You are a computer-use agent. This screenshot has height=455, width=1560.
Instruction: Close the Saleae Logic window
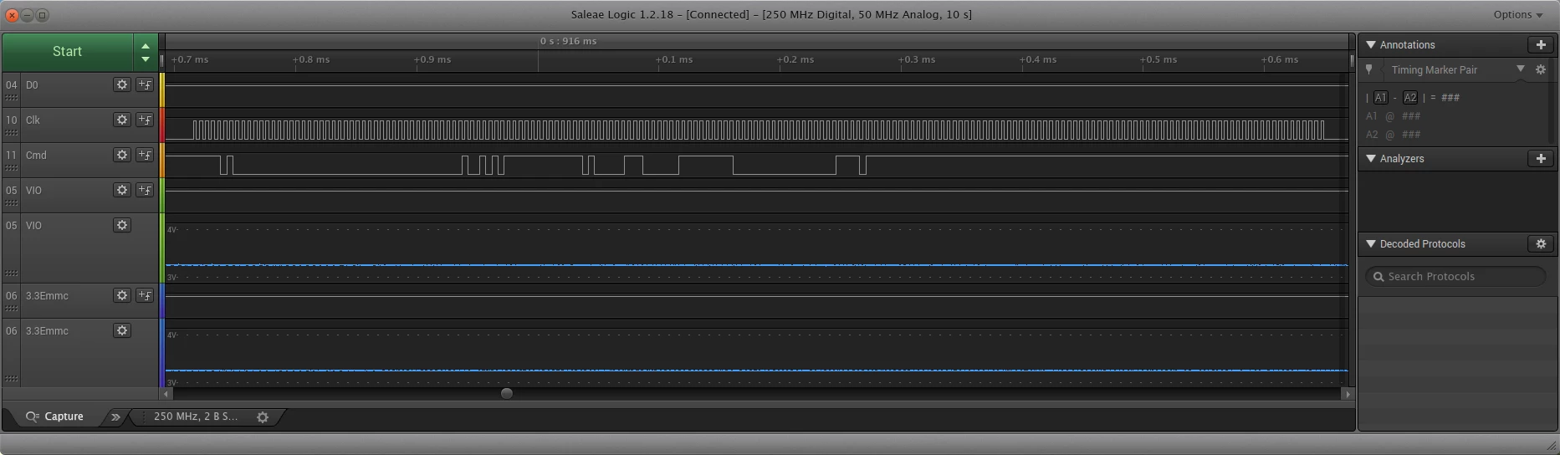click(12, 14)
